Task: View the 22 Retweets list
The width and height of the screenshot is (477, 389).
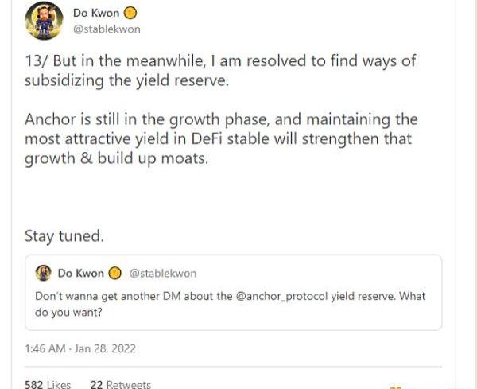Action: tap(120, 384)
